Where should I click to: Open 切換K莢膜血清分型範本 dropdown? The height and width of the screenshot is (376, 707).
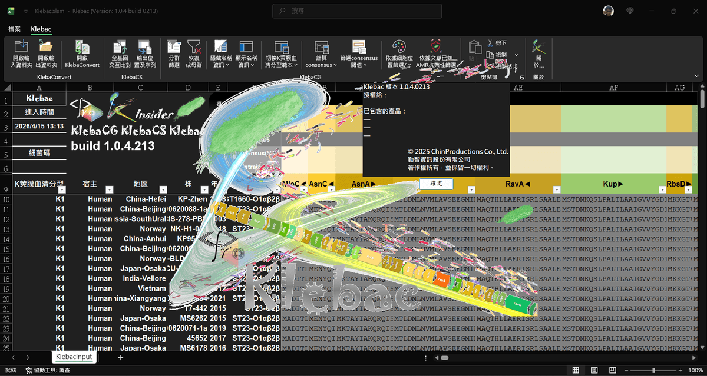[281, 54]
